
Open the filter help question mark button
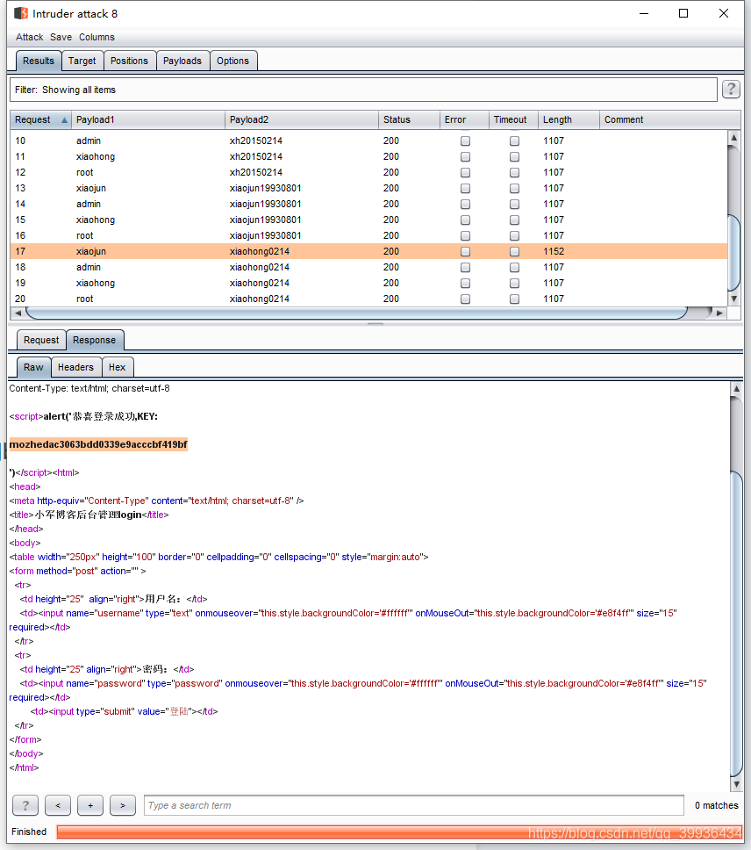click(x=731, y=89)
